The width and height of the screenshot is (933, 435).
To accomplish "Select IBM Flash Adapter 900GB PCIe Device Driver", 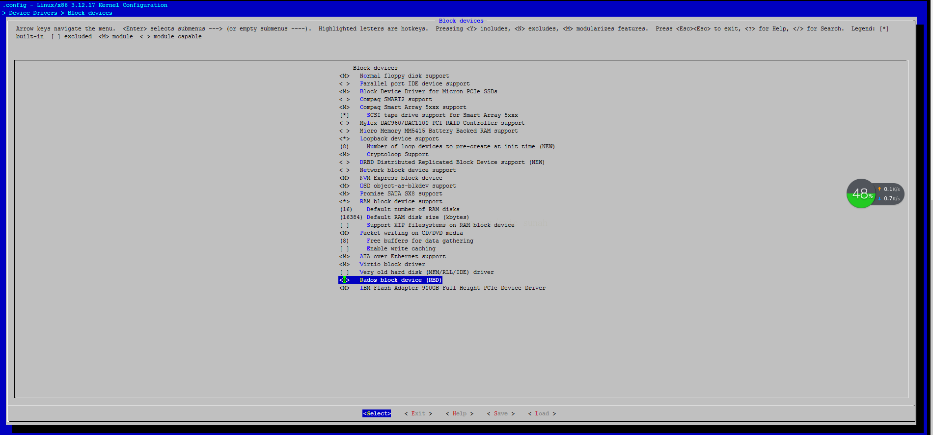I will click(x=442, y=288).
